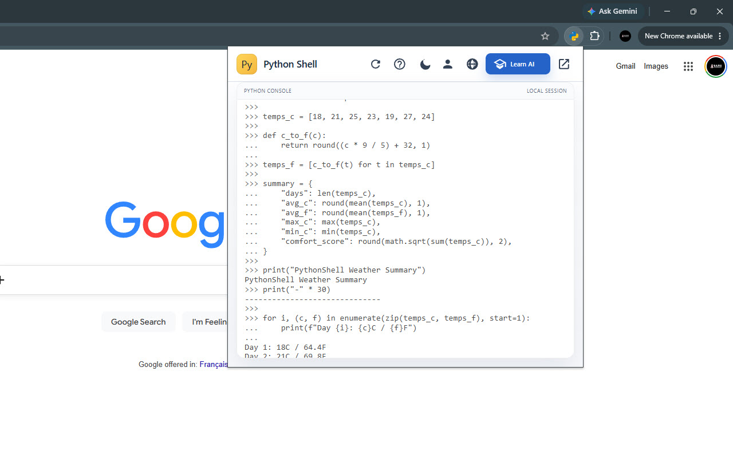The width and height of the screenshot is (733, 458).
Task: Click the I'm Feeling Lucky button
Action: 205,322
